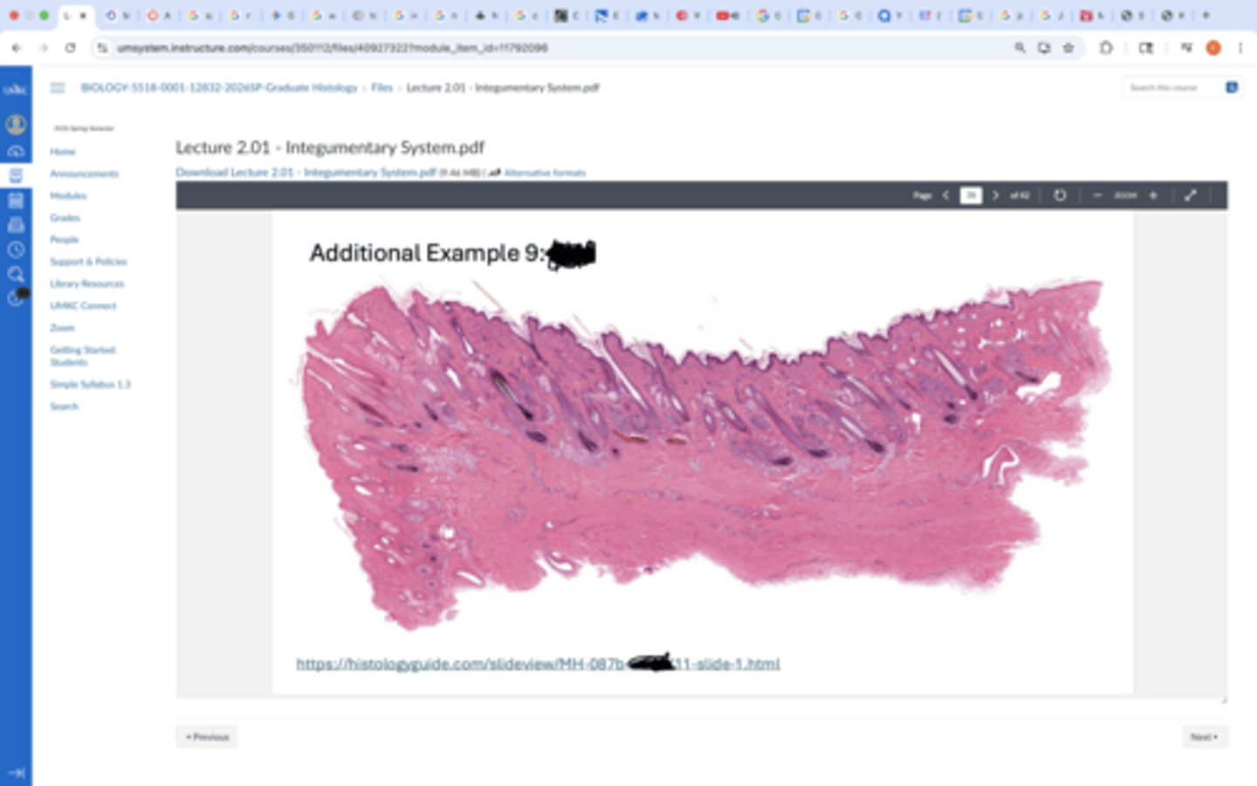Viewport: 1257px width, 786px height.
Task: Click the PDF page number field
Action: point(971,195)
